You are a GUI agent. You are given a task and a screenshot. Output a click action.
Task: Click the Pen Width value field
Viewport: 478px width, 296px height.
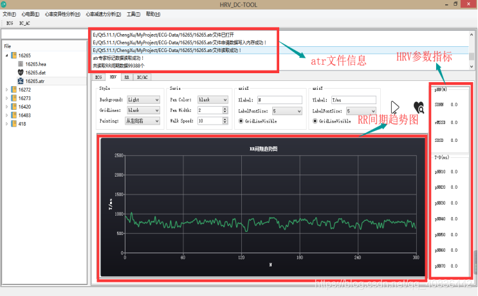210,110
